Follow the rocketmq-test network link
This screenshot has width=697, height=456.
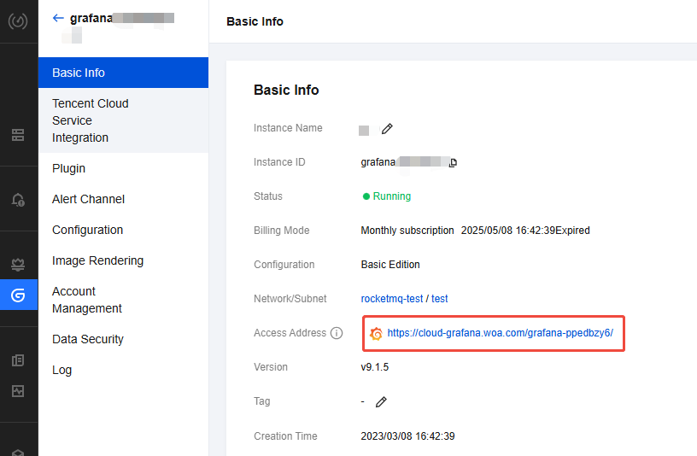click(391, 299)
